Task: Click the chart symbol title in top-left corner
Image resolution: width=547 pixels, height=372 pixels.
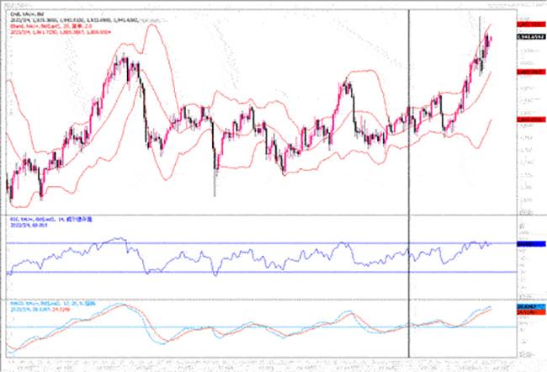Action: (22, 5)
